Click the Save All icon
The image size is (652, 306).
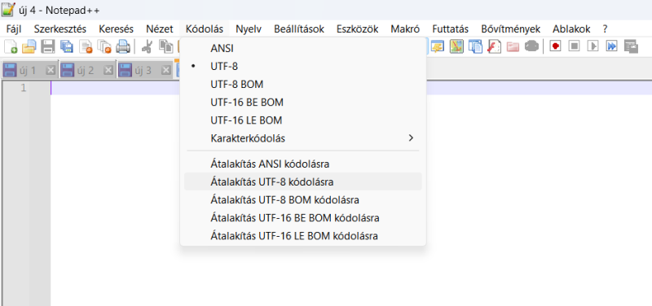[67, 46]
